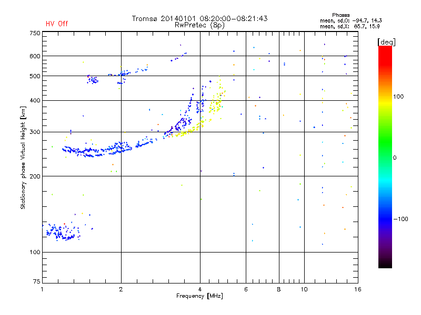Click the x-axis tick label '1'

tap(42, 289)
